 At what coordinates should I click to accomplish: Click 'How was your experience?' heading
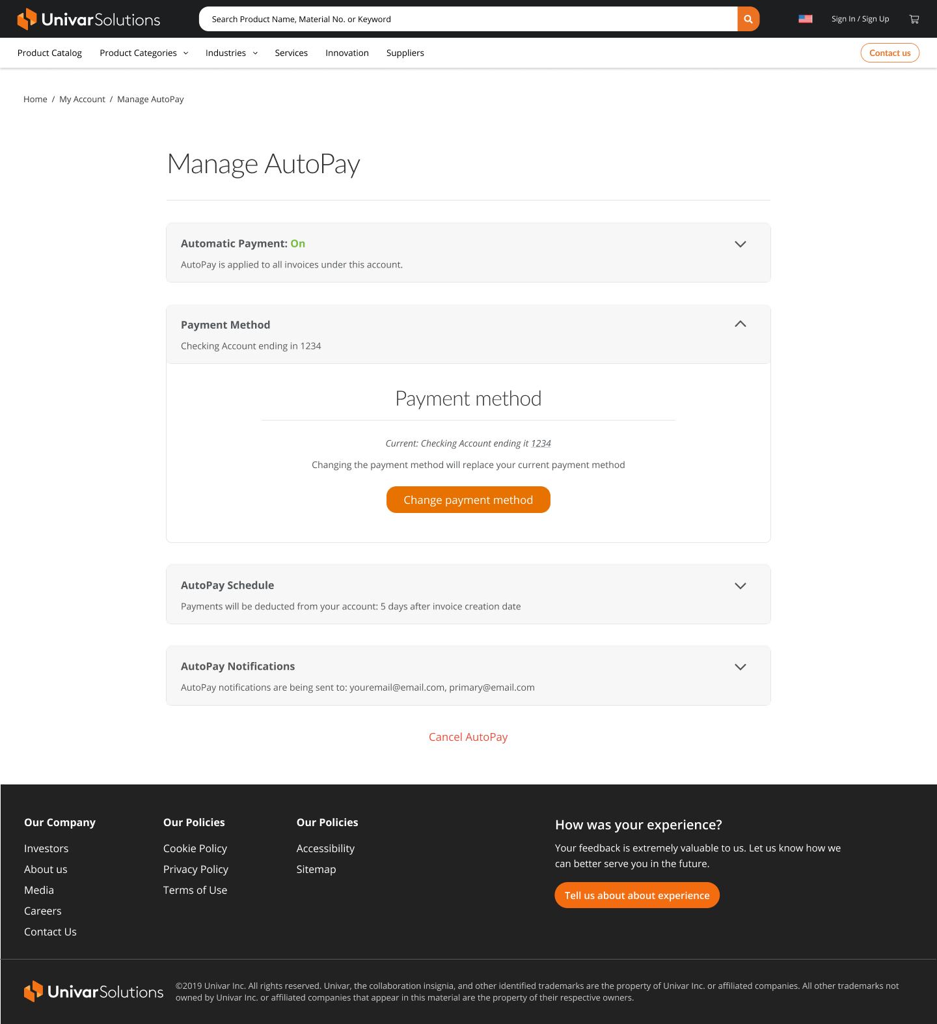click(638, 825)
